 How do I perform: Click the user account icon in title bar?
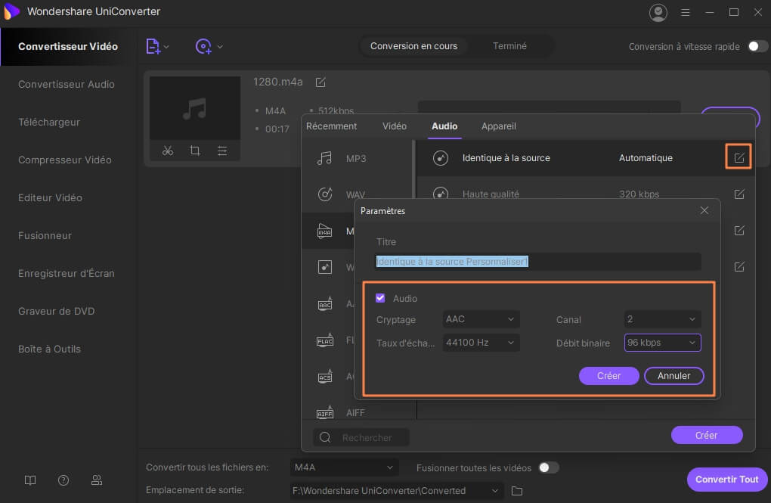coord(658,13)
